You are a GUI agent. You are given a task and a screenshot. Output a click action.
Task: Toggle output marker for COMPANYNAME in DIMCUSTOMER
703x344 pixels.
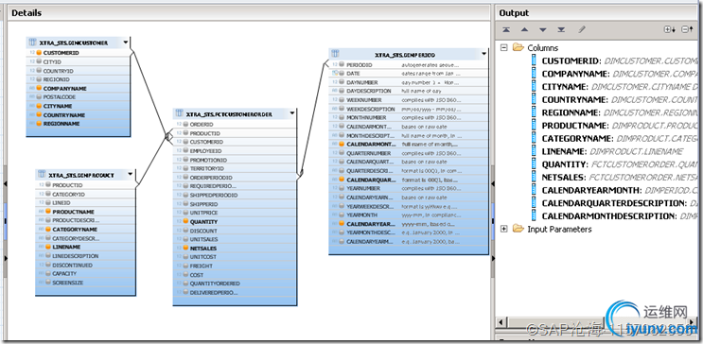point(39,88)
